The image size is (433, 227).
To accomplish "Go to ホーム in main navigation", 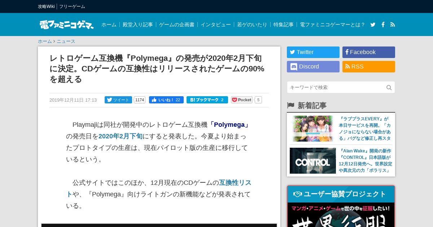I will click(109, 25).
